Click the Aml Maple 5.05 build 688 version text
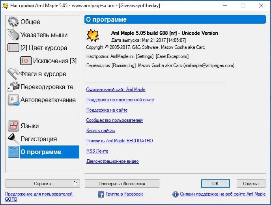271x205 pixels. tap(164, 33)
